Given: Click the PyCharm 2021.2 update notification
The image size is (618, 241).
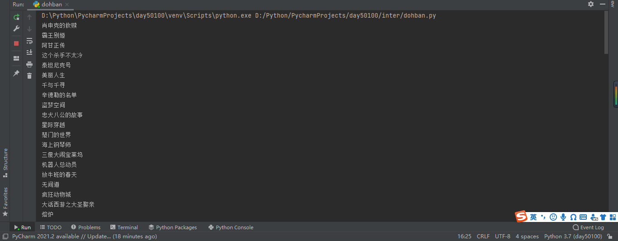Looking at the screenshot, I should [85, 236].
